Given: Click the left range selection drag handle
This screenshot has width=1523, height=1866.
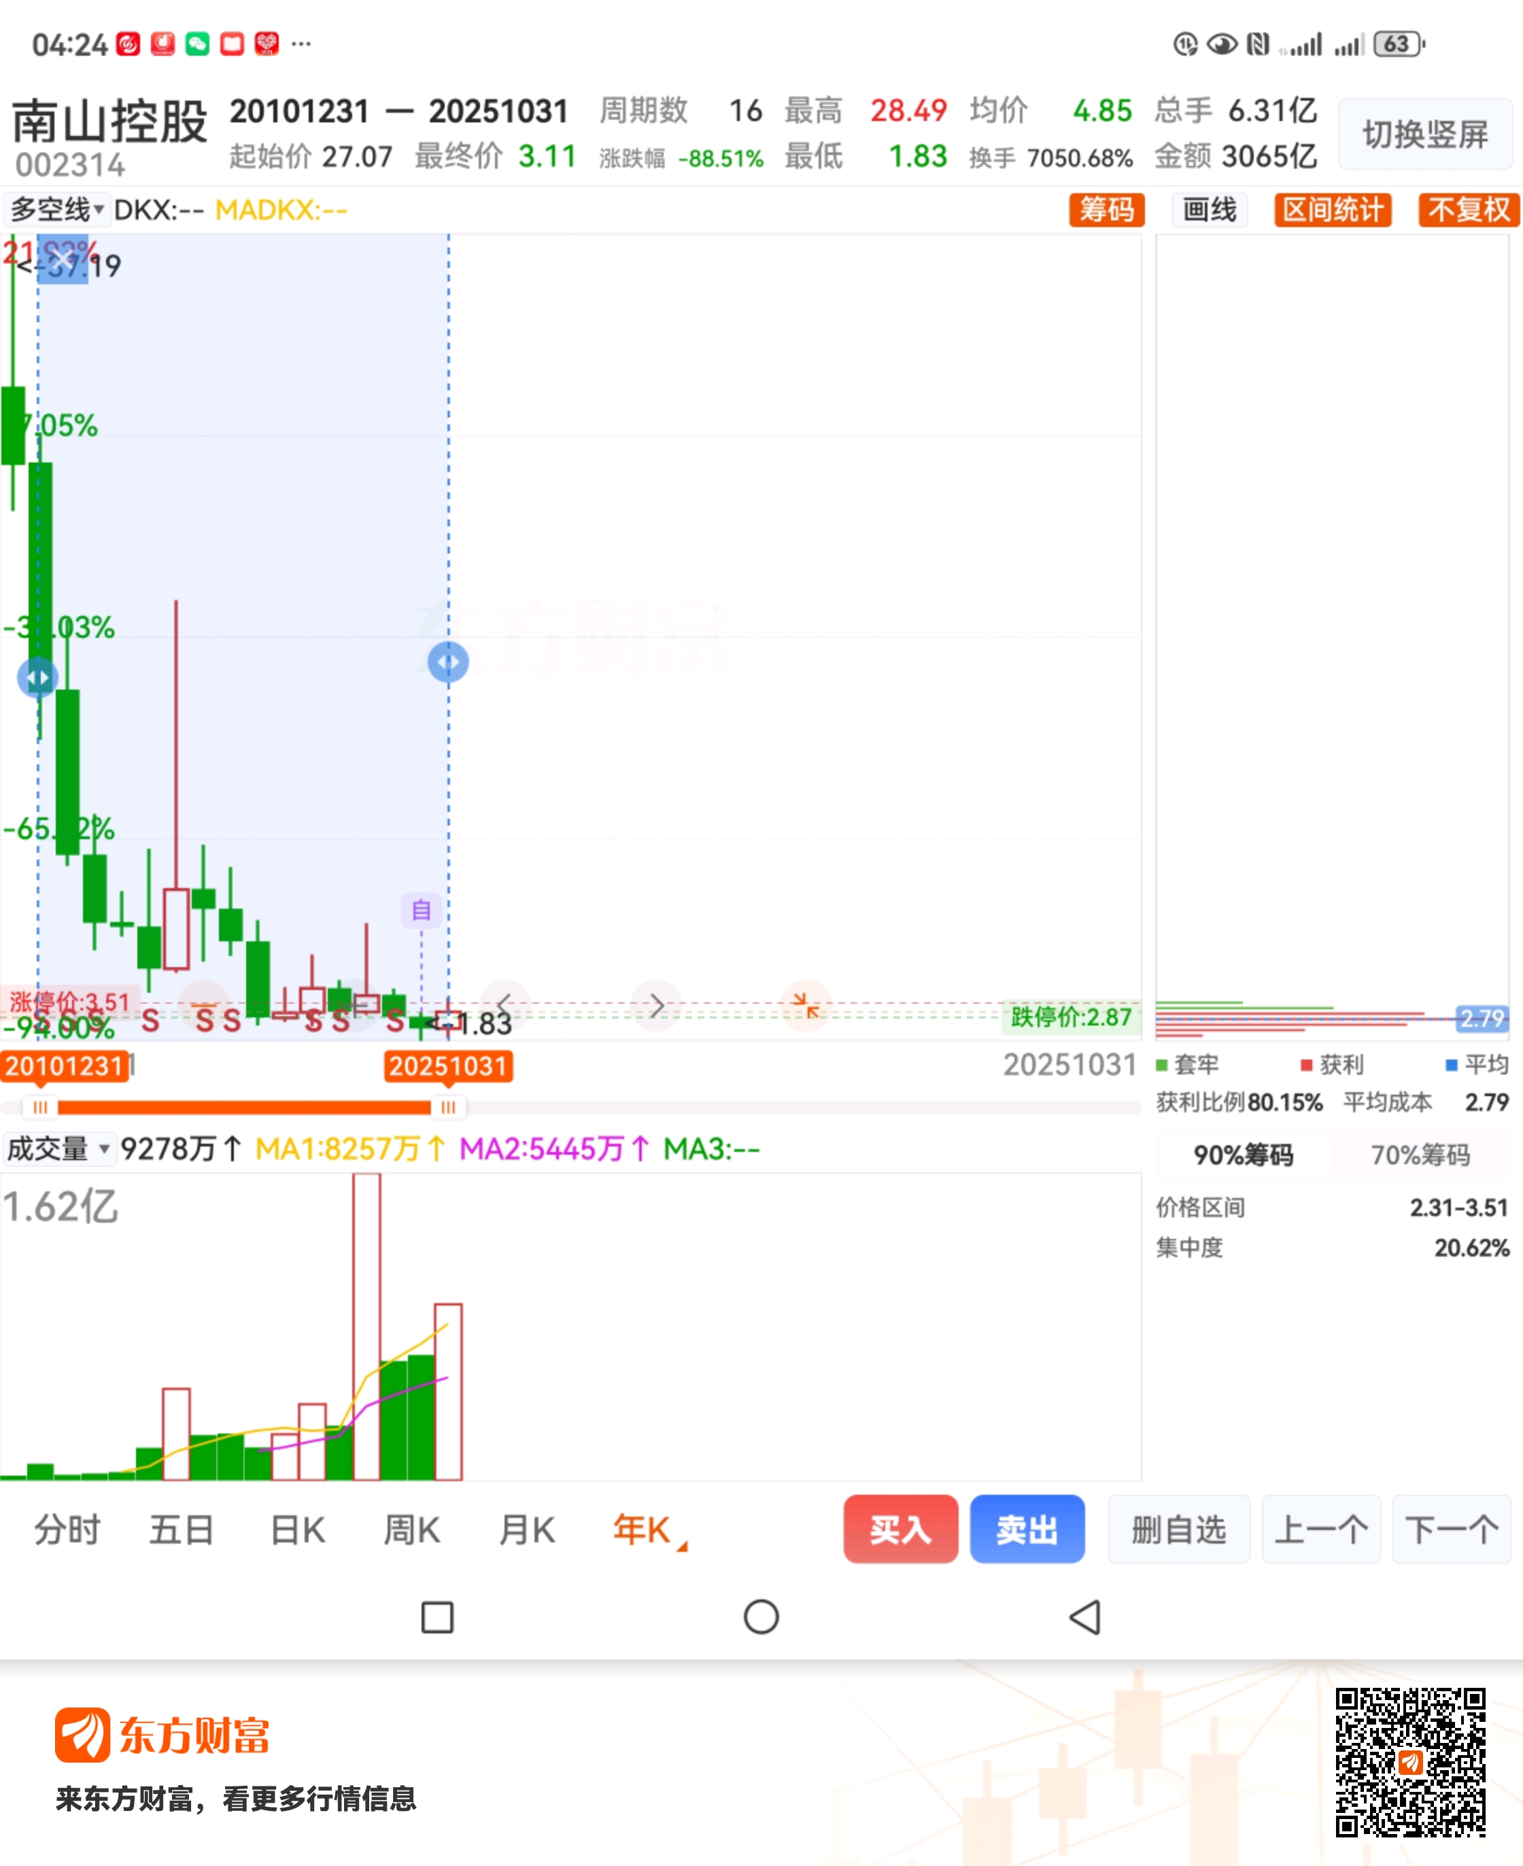Looking at the screenshot, I should [37, 678].
